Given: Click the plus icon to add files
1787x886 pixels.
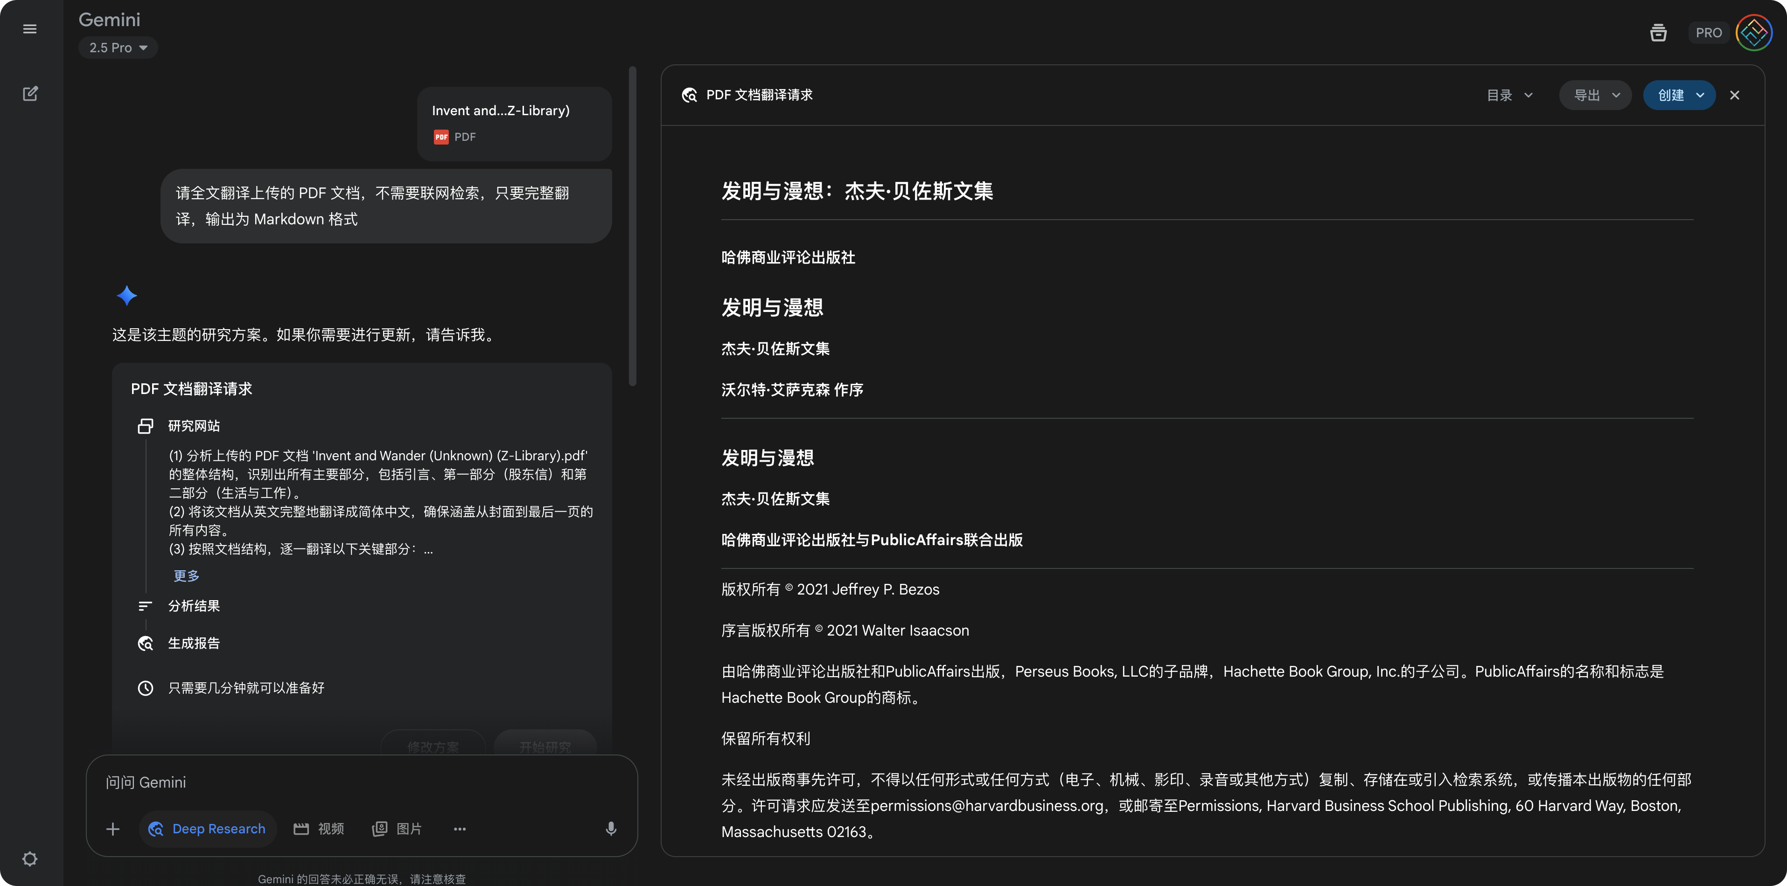Looking at the screenshot, I should pos(113,829).
